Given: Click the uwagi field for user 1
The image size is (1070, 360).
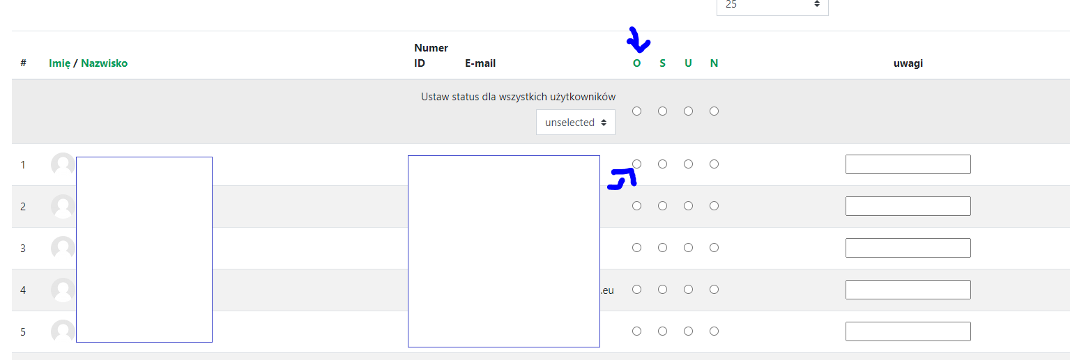Looking at the screenshot, I should 908,164.
